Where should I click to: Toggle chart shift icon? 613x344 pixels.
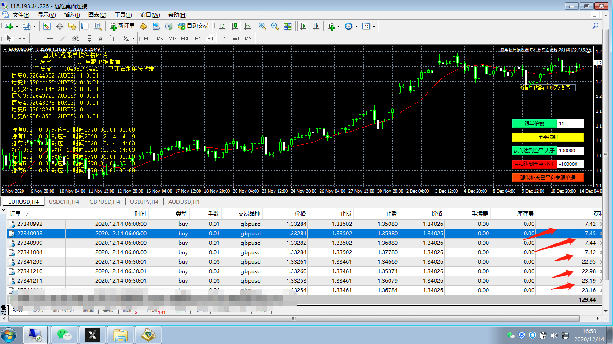[316, 26]
